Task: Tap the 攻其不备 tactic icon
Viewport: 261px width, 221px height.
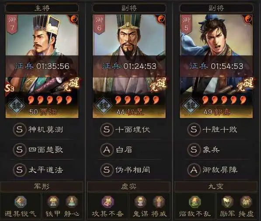Action: pos(108,202)
